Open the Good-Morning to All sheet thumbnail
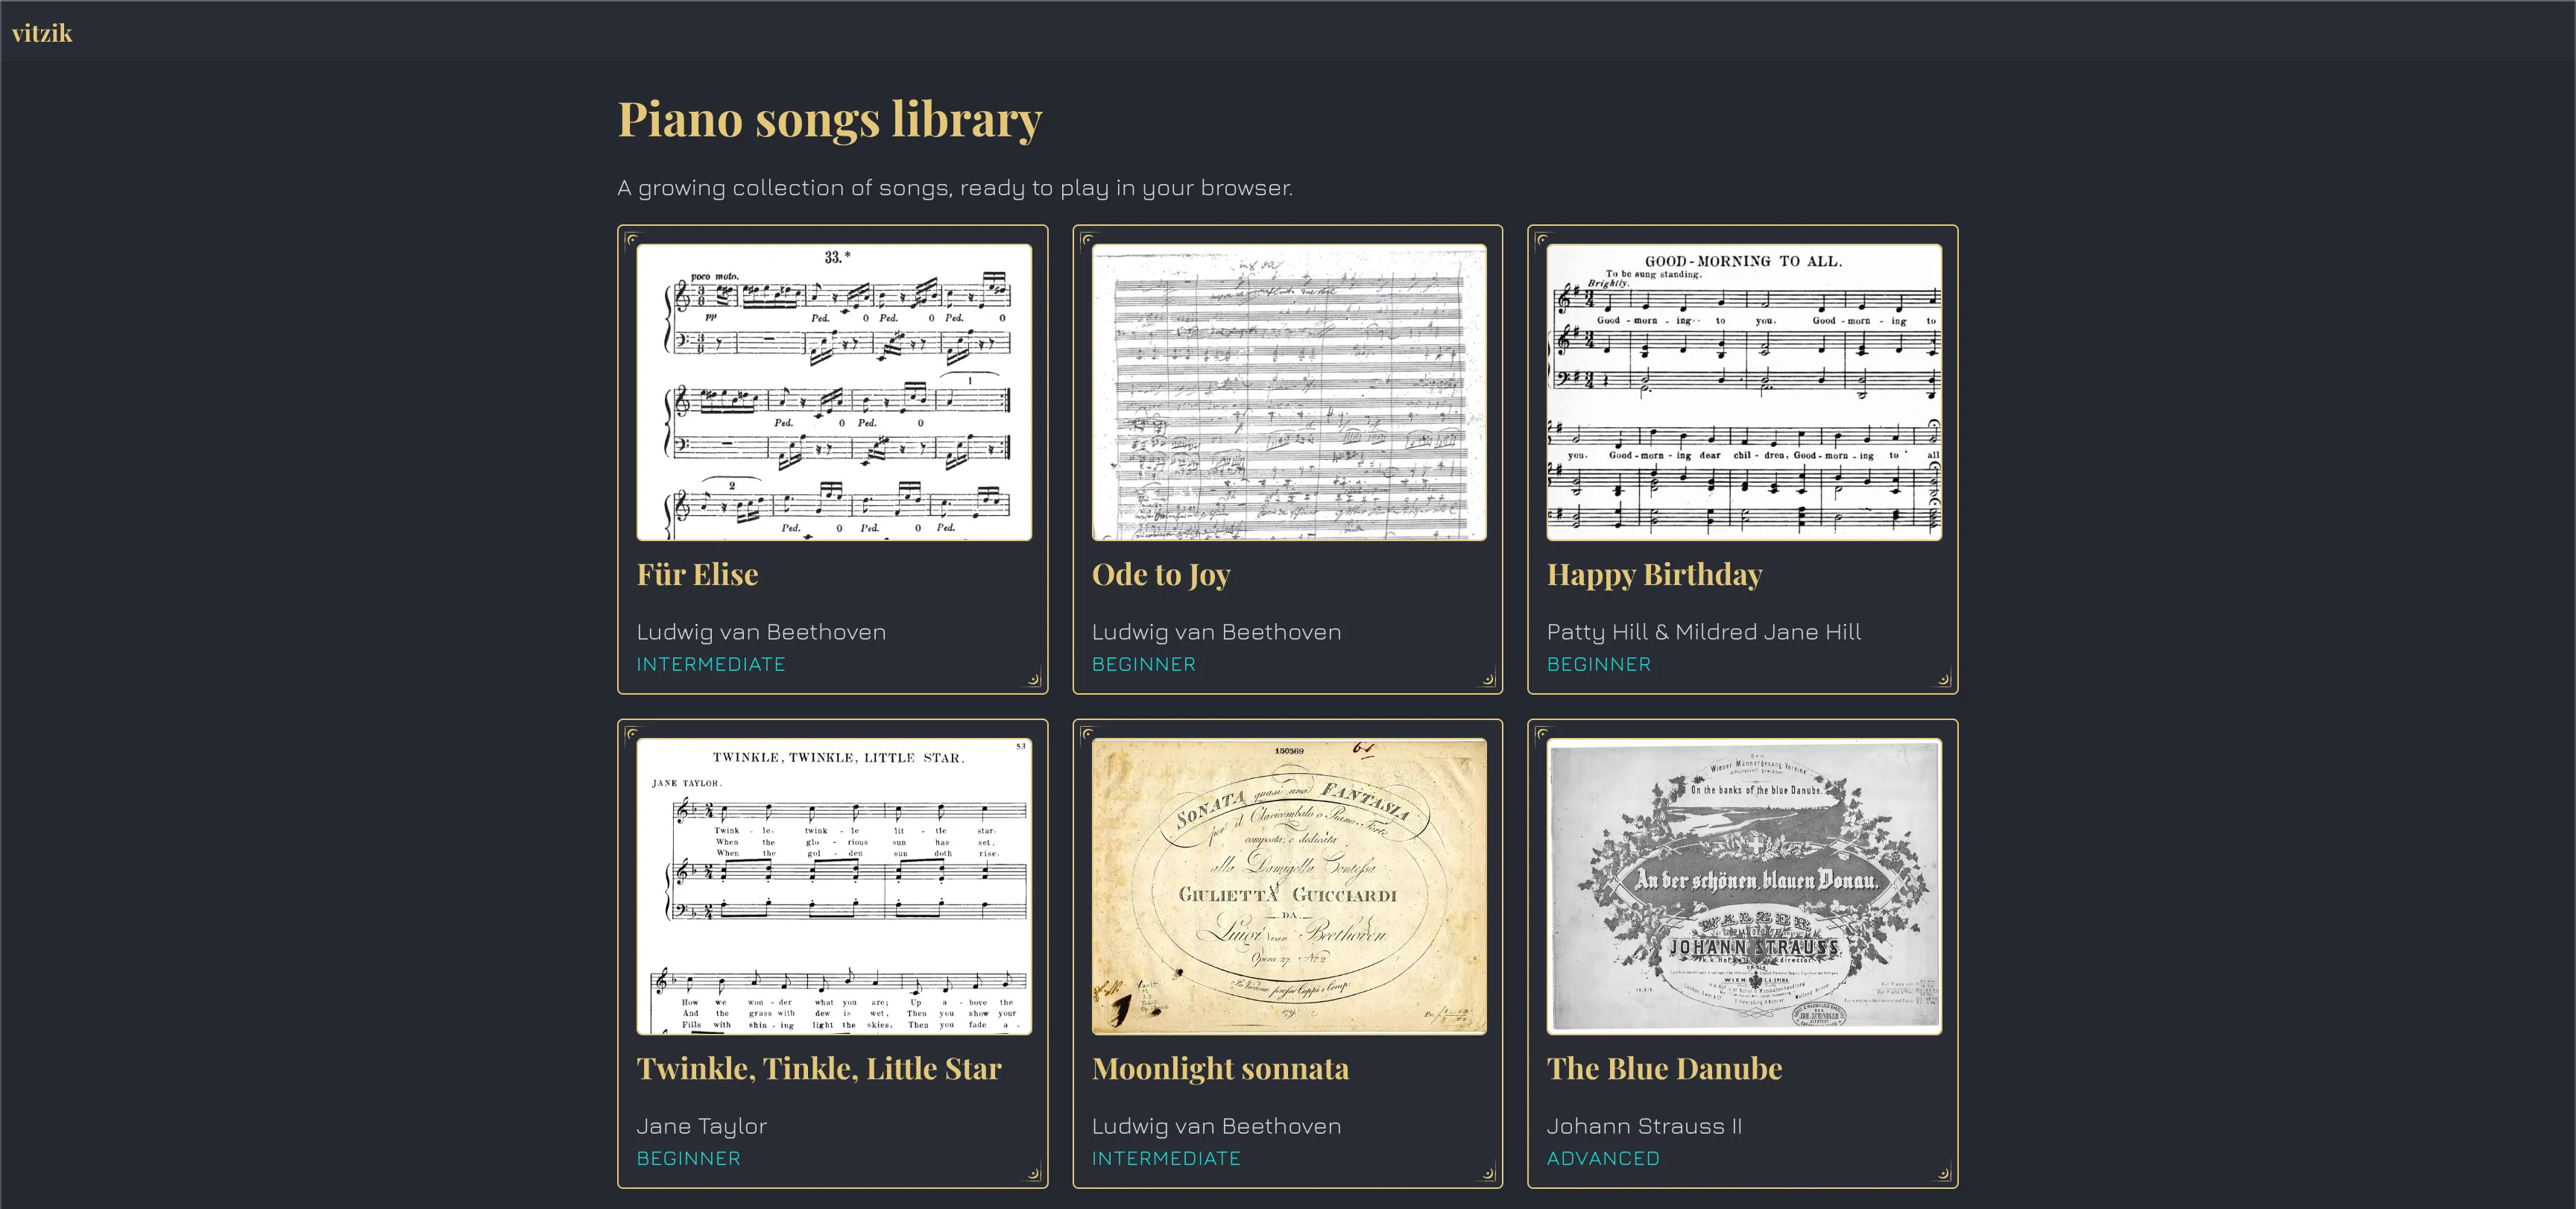 pyautogui.click(x=1744, y=392)
